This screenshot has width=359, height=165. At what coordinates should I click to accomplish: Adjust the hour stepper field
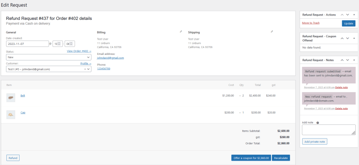[x=58, y=44]
